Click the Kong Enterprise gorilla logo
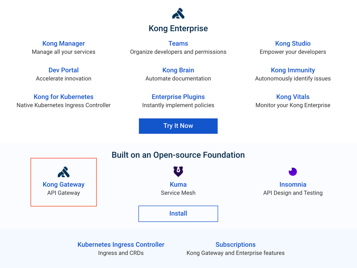This screenshot has width=357, height=268. 178,13
